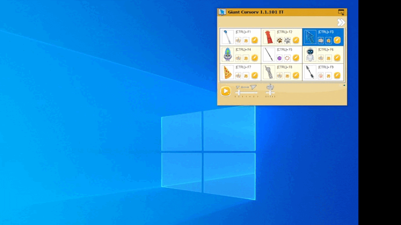The image size is (401, 225).
Task: Click the second effect icon in CTRL+F7 cell
Action: pyautogui.click(x=246, y=75)
